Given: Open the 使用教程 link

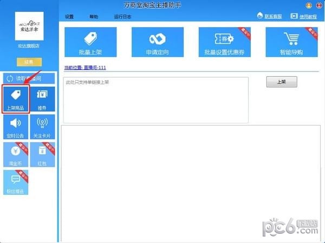Looking at the screenshot, I should coord(308,16).
